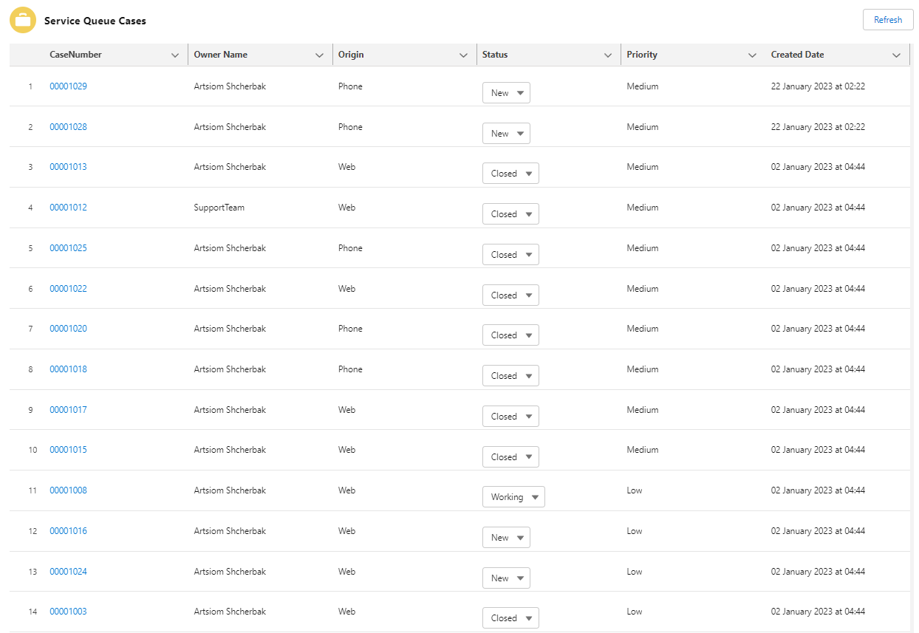The image size is (919, 633).
Task: Open the Status dropdown for case 00001012
Action: pyautogui.click(x=510, y=213)
